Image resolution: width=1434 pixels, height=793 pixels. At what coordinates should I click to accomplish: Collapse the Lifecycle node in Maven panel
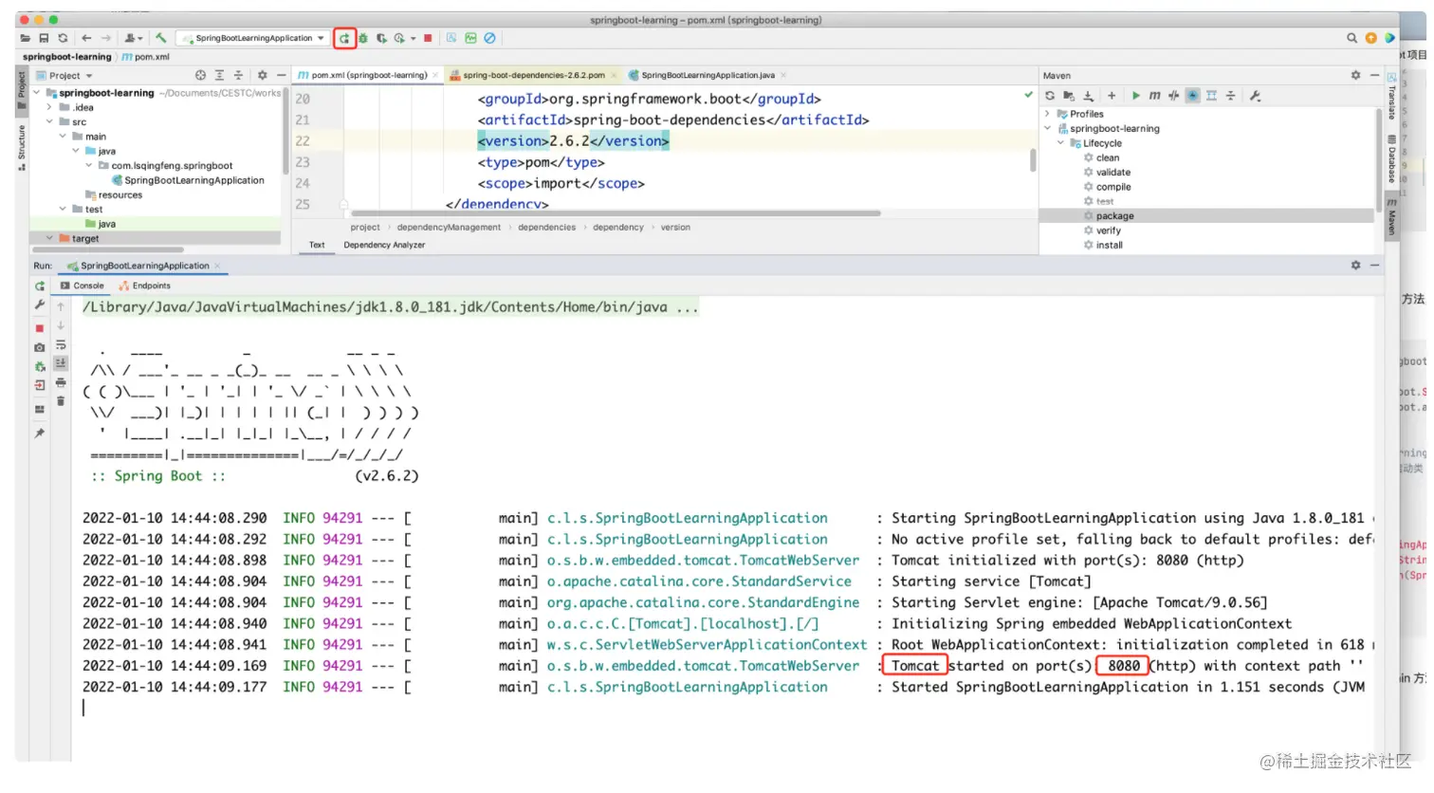[x=1061, y=143]
